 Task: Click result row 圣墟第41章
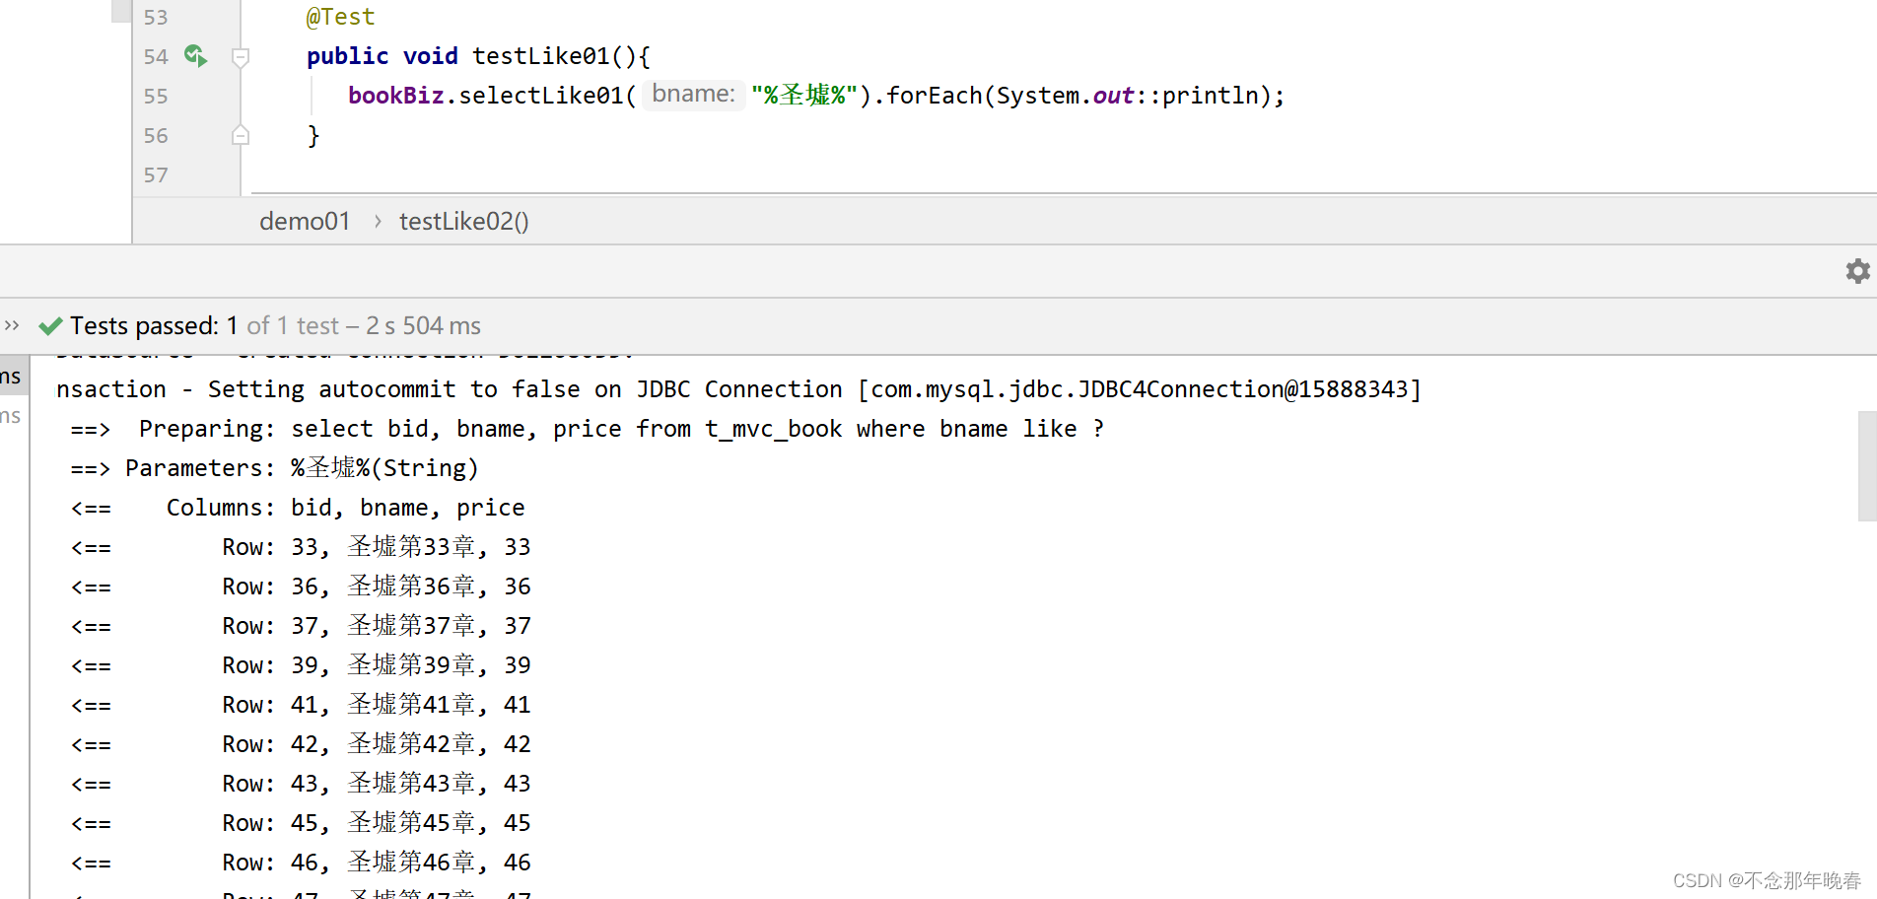pyautogui.click(x=301, y=705)
